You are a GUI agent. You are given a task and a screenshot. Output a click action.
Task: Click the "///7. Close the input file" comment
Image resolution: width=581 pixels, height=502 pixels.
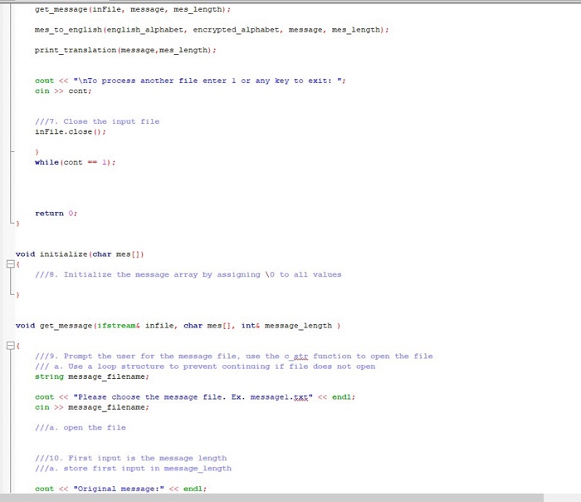(x=97, y=121)
